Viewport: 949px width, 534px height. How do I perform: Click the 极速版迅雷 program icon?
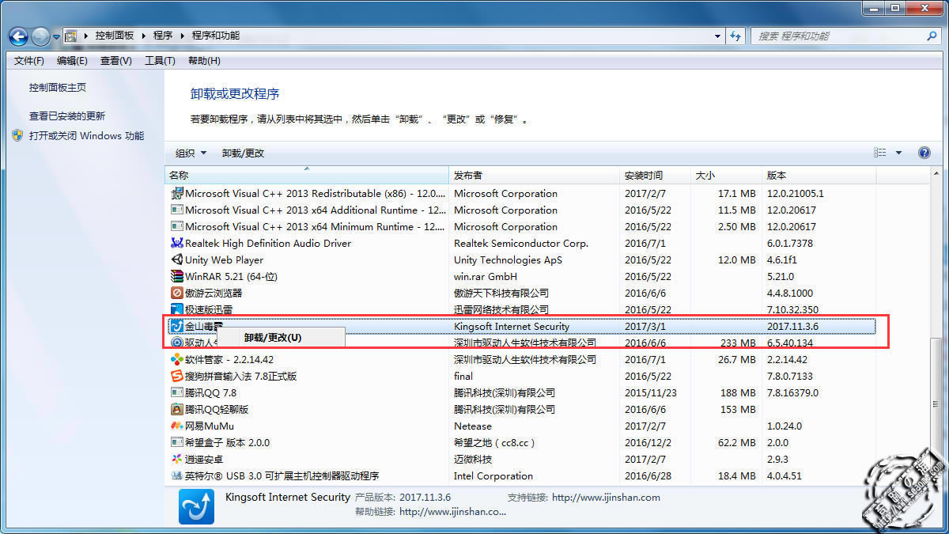177,309
